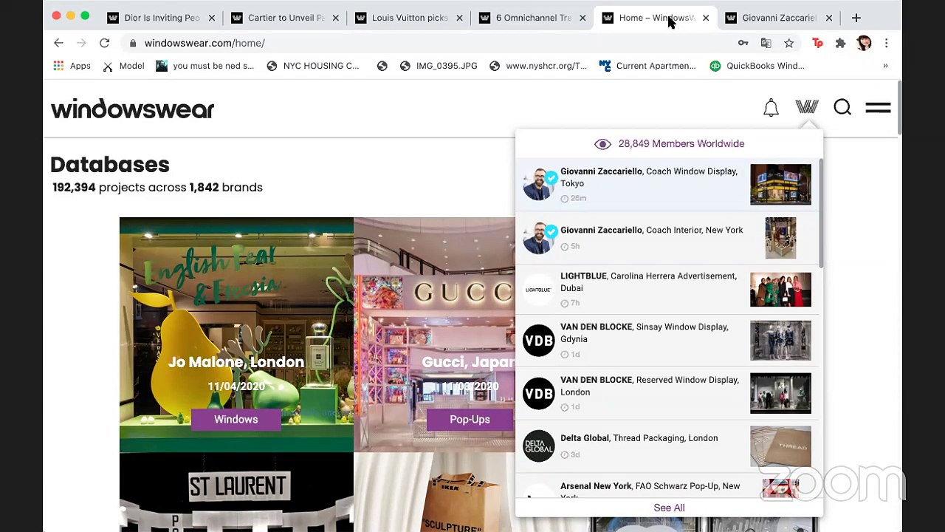The image size is (945, 532).
Task: Open Delta Global Thread Packaging entry
Action: coord(667,446)
